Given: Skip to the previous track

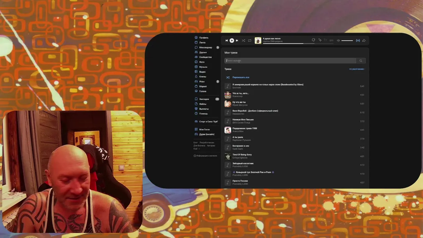Looking at the screenshot, I should coord(226,41).
